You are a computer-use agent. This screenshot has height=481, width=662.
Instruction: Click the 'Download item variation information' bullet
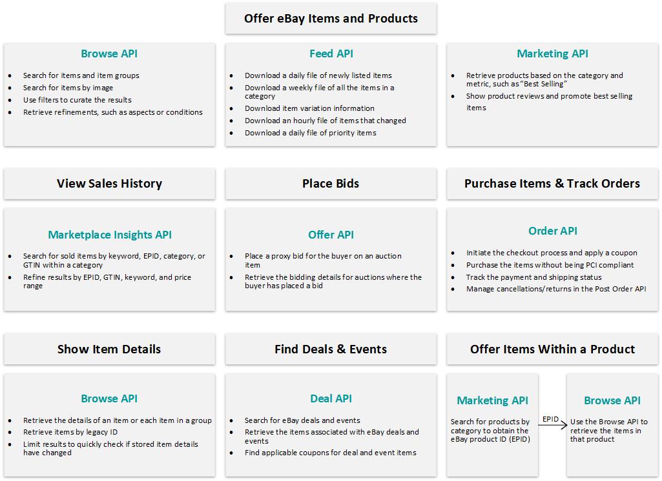pyautogui.click(x=309, y=108)
